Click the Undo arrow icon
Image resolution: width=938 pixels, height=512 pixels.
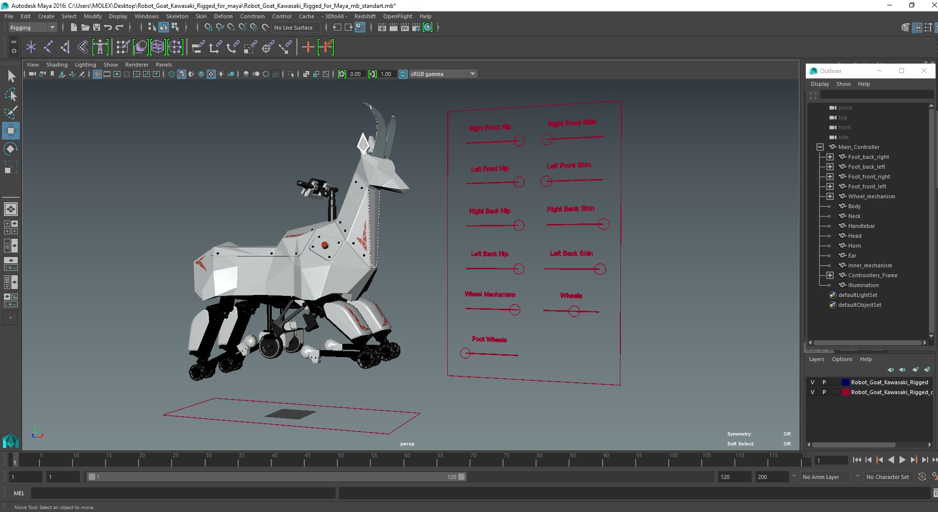click(108, 28)
